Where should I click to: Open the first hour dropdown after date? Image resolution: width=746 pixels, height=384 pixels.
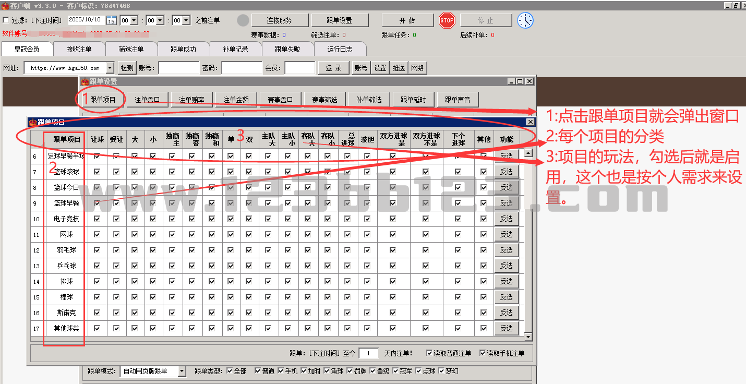point(134,20)
